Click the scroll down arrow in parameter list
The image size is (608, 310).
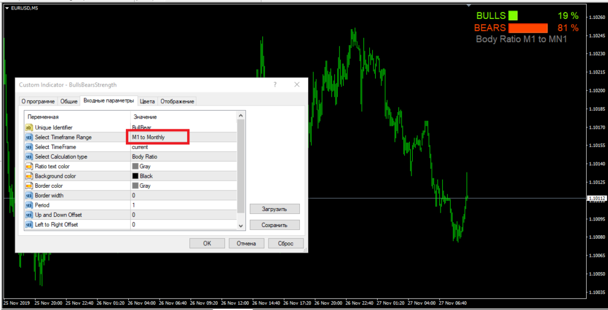[x=240, y=226]
